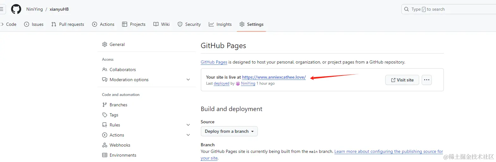The height and width of the screenshot is (162, 496).
Task: Click the Insights graph icon
Action: pyautogui.click(x=211, y=24)
